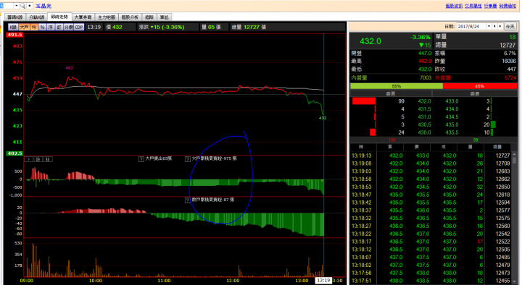Switch to the 主力地圖 tab
Image resolution: width=522 pixels, height=285 pixels.
pyautogui.click(x=107, y=17)
